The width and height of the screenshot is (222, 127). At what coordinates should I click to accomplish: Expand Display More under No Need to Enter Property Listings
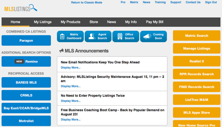click(x=71, y=101)
